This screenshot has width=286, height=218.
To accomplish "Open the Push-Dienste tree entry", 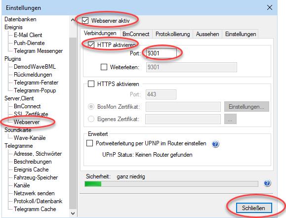I will (29, 43).
